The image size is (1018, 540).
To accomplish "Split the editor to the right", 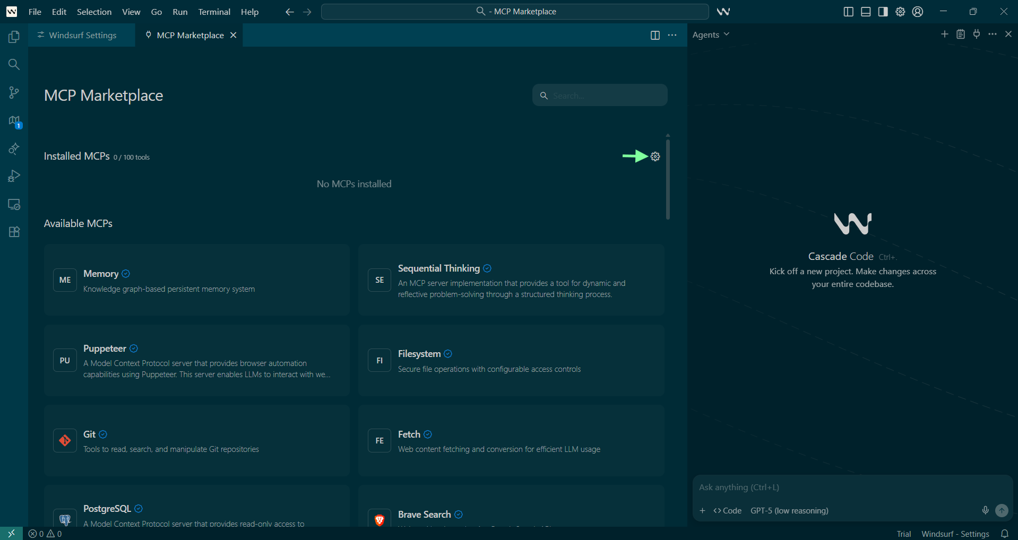I will (x=655, y=35).
